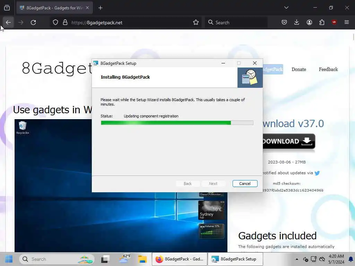
Task: Click the black DOWNLOAD button
Action: coord(289,141)
